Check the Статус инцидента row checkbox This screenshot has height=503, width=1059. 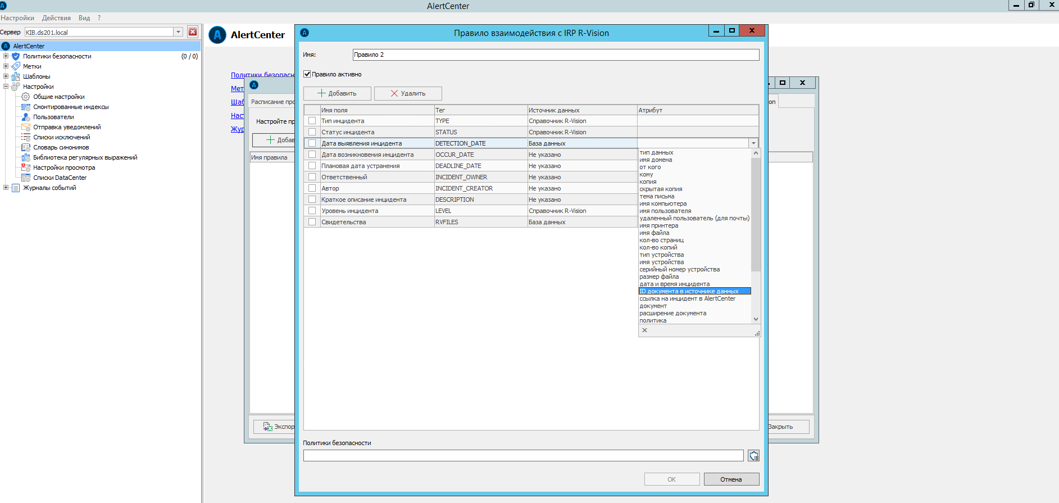click(312, 132)
